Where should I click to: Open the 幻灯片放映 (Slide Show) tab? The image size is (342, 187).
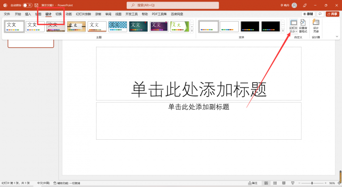coord(83,14)
